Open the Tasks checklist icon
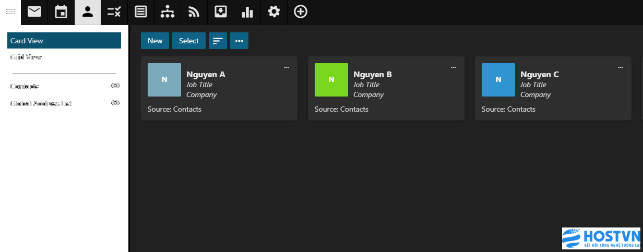Viewport: 643px width, 252px height. [114, 11]
